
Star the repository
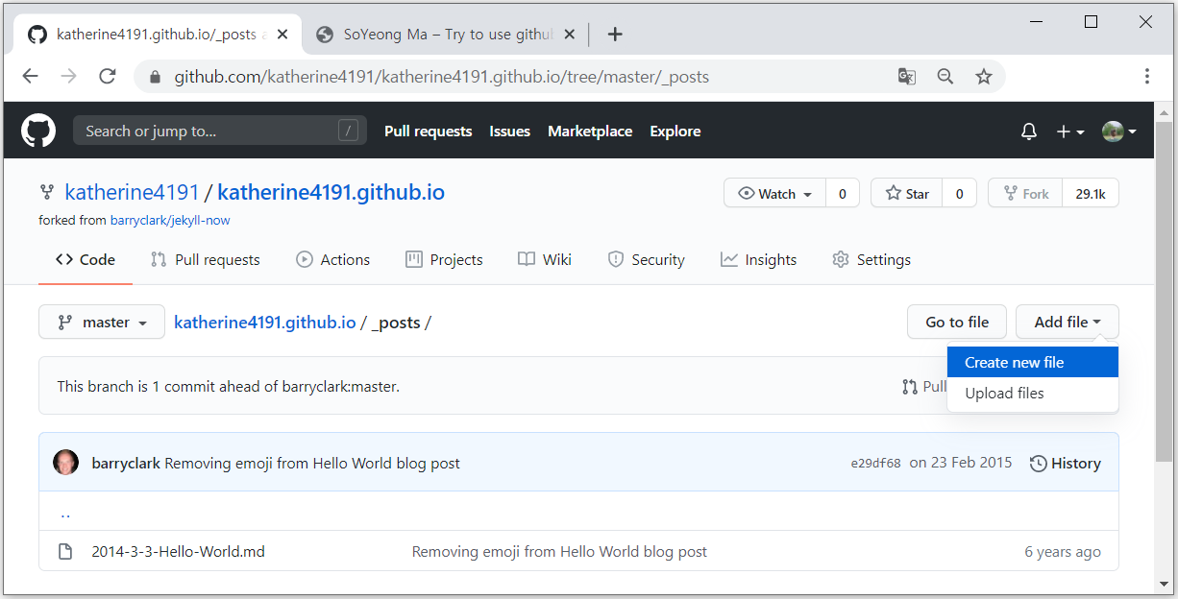click(x=906, y=194)
